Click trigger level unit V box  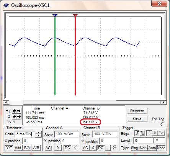click(x=159, y=141)
